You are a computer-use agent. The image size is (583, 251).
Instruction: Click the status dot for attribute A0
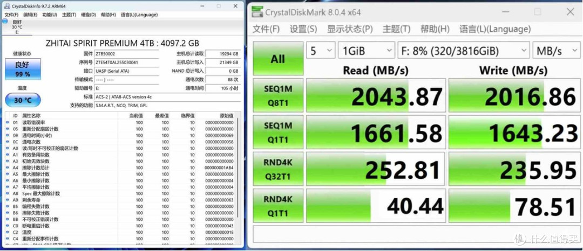point(8,148)
